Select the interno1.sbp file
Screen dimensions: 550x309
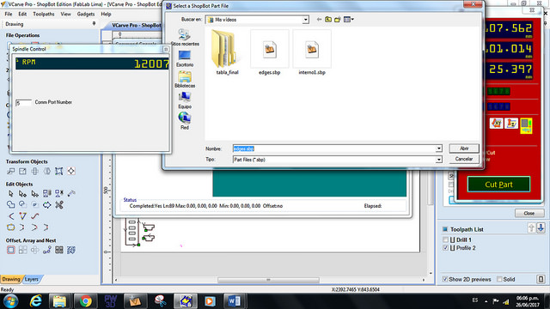pos(312,52)
